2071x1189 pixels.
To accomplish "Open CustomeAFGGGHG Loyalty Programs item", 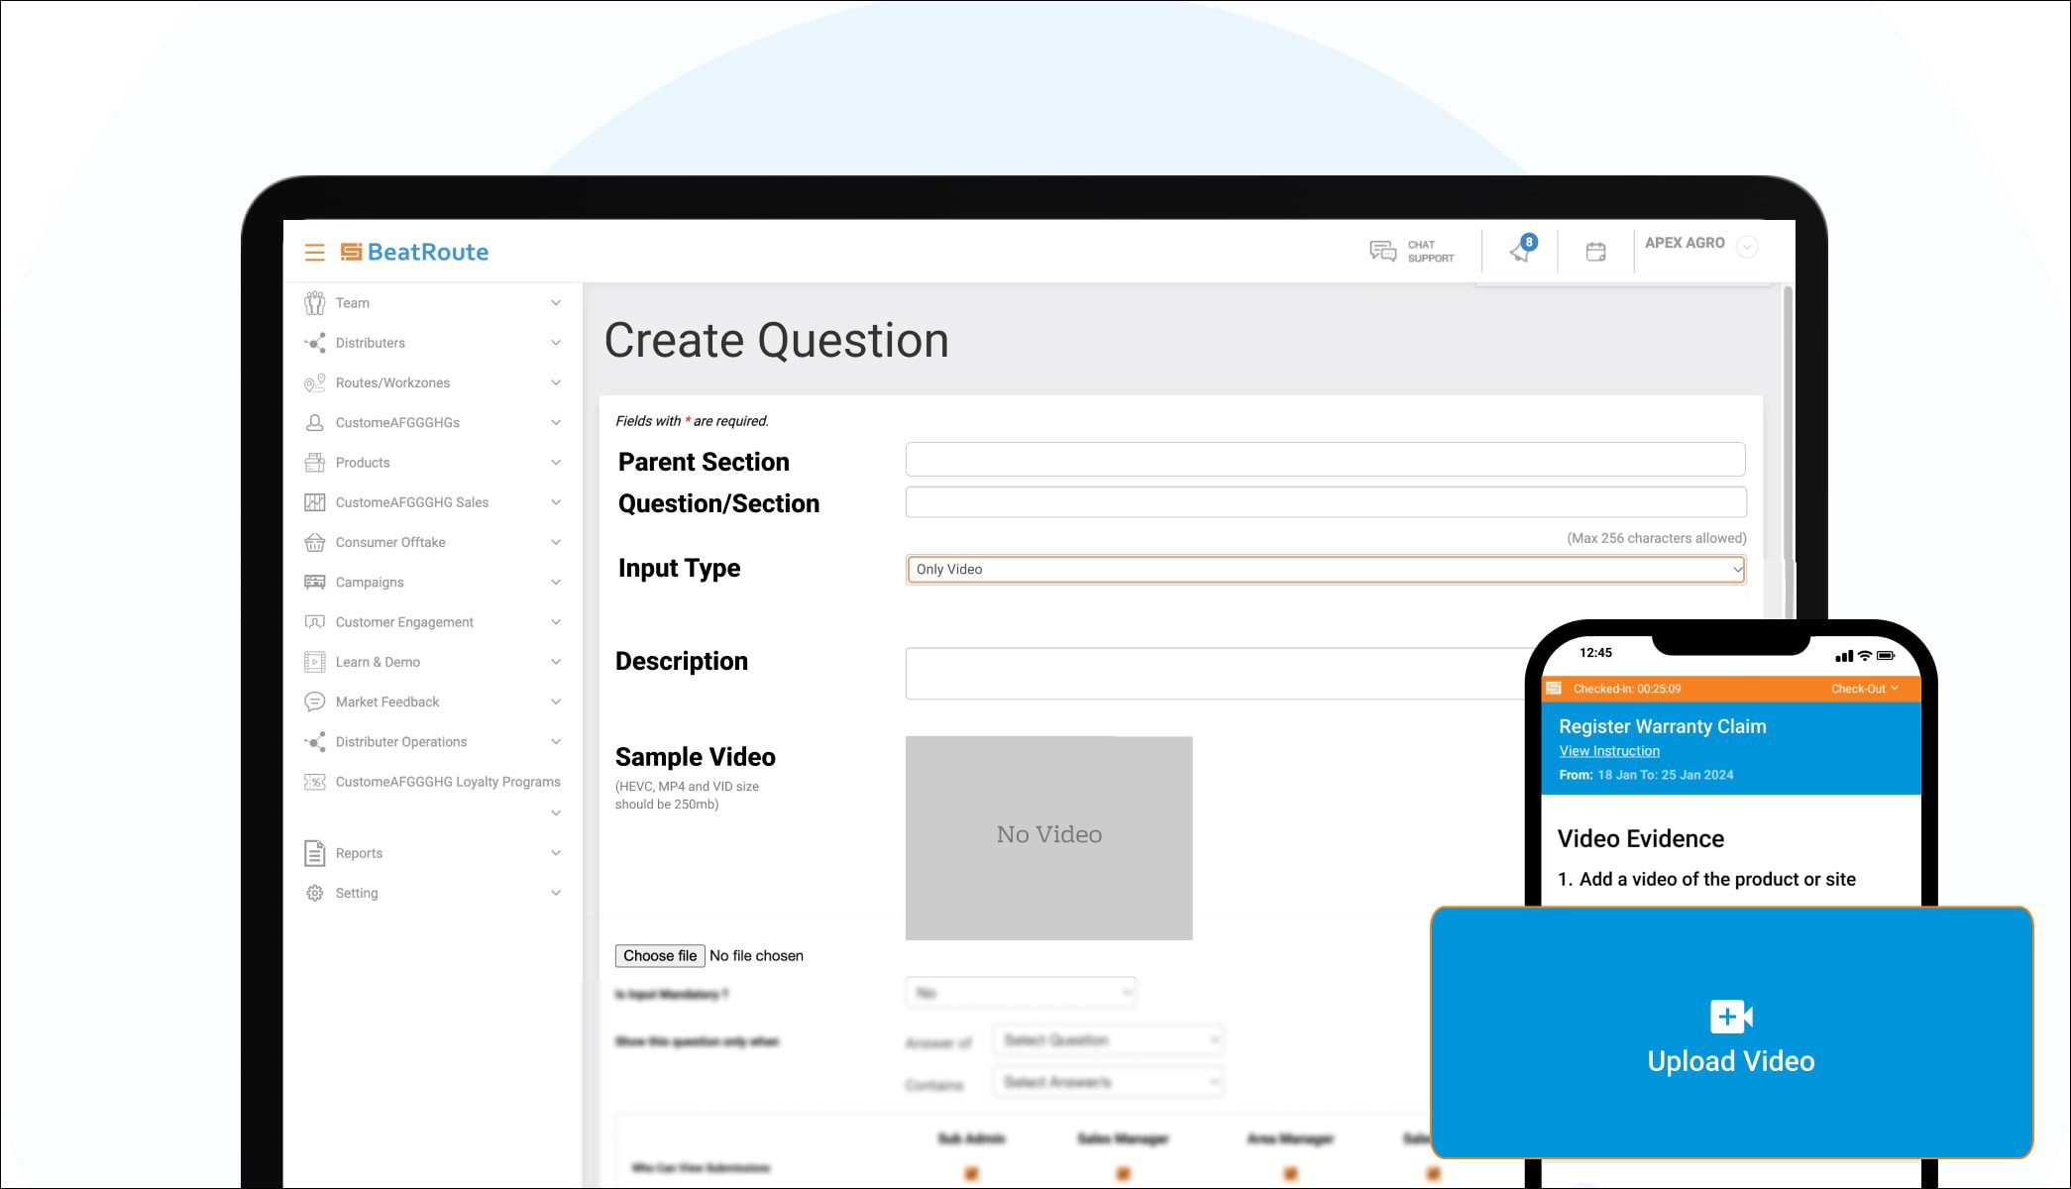I will (x=448, y=782).
